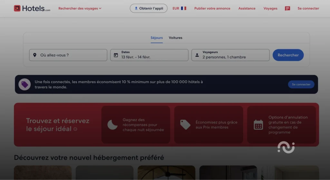Click the location pin icon
Viewport: 330px width, 180px height.
click(x=35, y=55)
